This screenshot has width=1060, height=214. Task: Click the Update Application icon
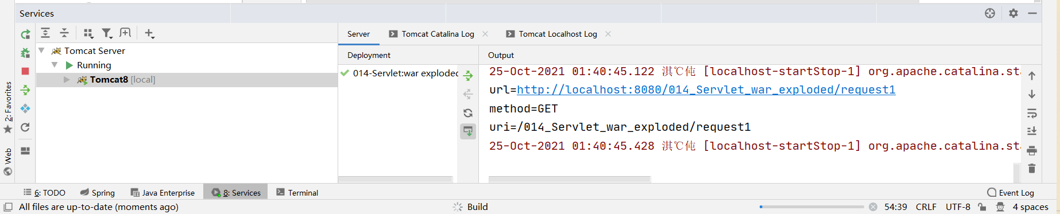point(25,108)
